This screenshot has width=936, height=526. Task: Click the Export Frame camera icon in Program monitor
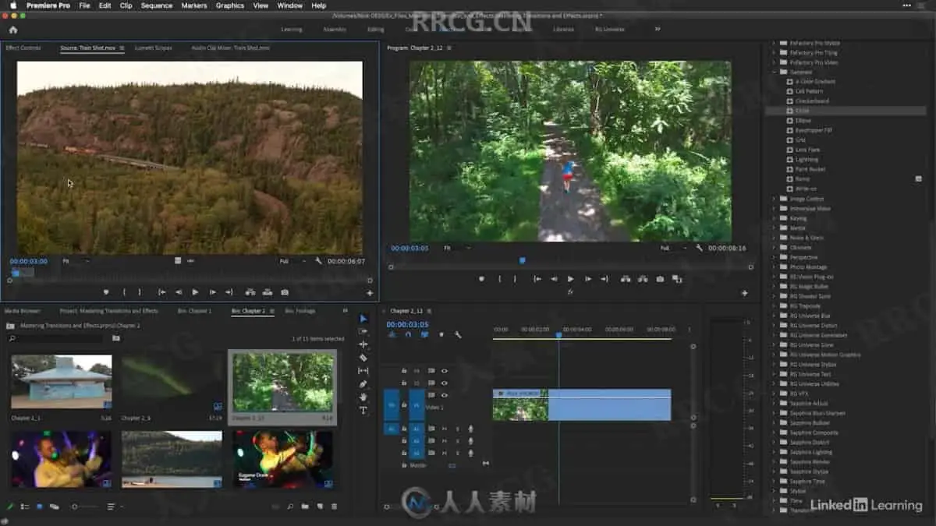[660, 279]
